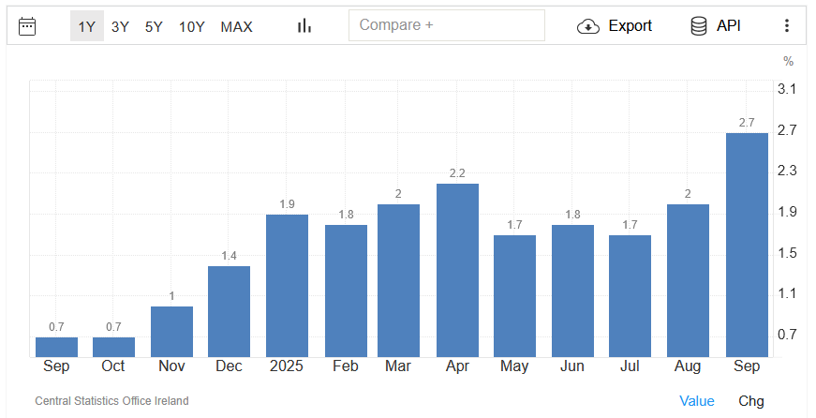Open the three-dot more options menu
The height and width of the screenshot is (418, 816).
tap(786, 26)
